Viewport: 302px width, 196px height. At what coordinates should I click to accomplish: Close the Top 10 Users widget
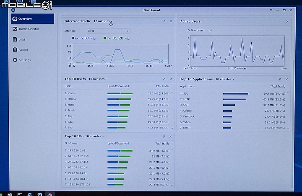pyautogui.click(x=171, y=79)
